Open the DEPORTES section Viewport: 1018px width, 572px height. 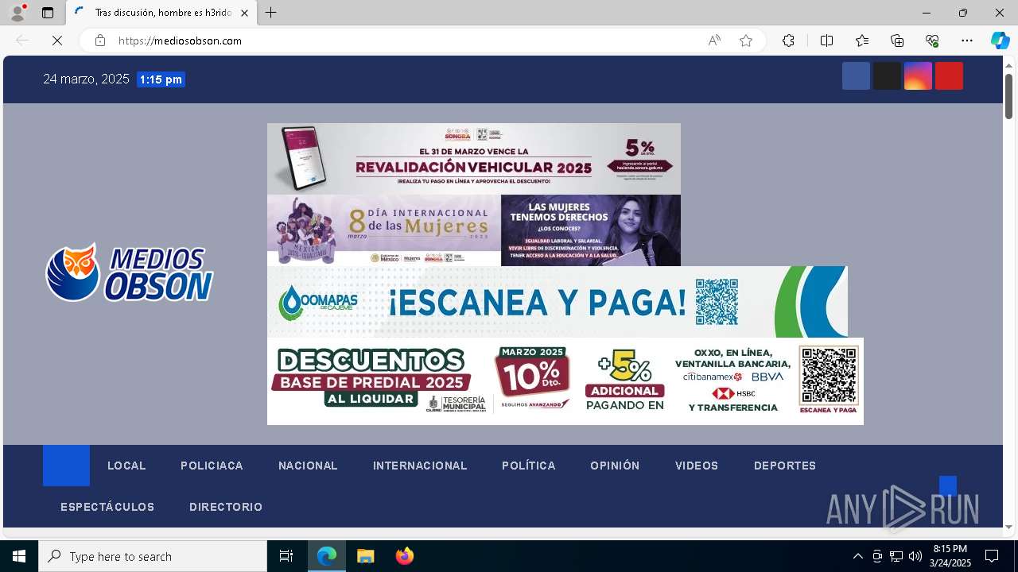pos(785,466)
